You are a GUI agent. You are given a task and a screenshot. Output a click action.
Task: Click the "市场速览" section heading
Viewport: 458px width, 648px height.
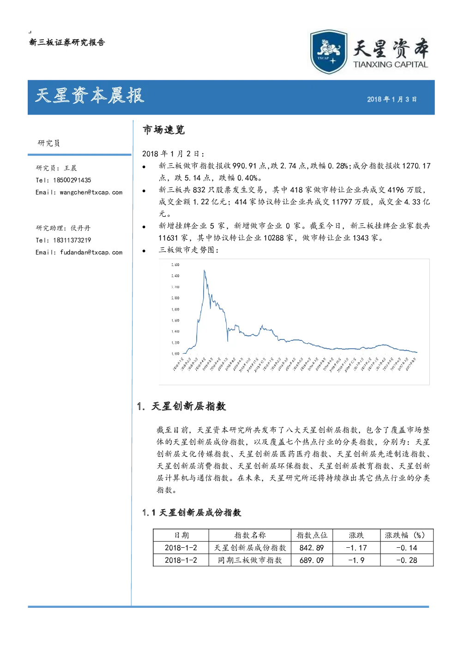coord(163,130)
